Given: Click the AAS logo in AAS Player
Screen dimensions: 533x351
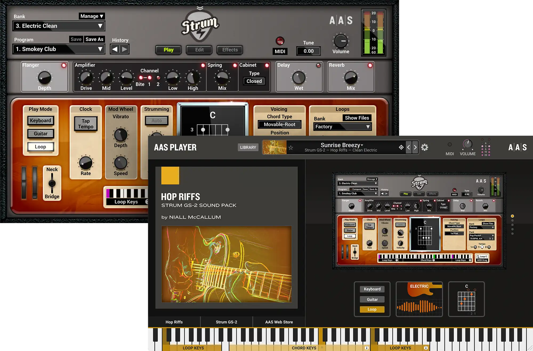Looking at the screenshot, I should [517, 147].
